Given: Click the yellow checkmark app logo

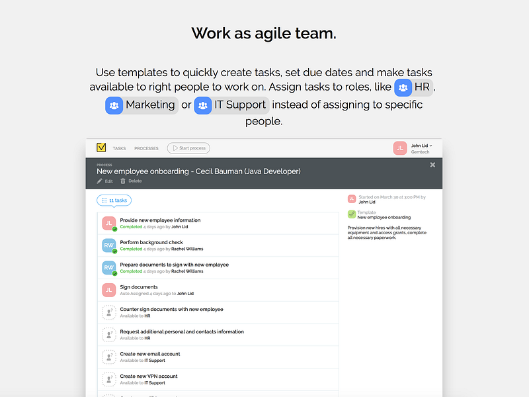Looking at the screenshot, I should coord(101,148).
